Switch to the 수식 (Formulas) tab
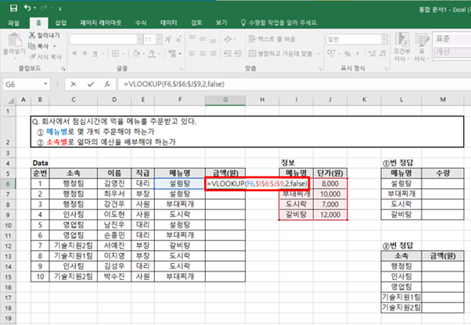 point(141,23)
